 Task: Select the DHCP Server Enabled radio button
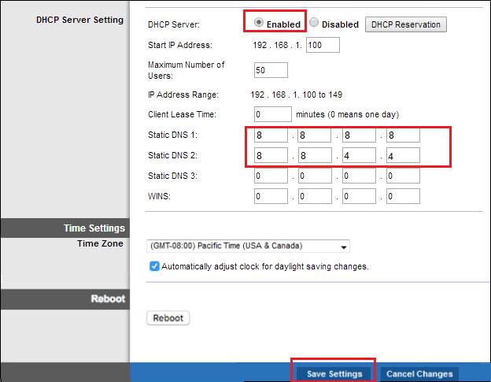pos(259,23)
